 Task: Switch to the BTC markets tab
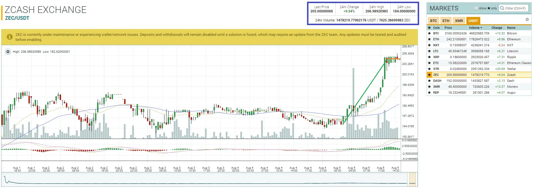click(433, 21)
